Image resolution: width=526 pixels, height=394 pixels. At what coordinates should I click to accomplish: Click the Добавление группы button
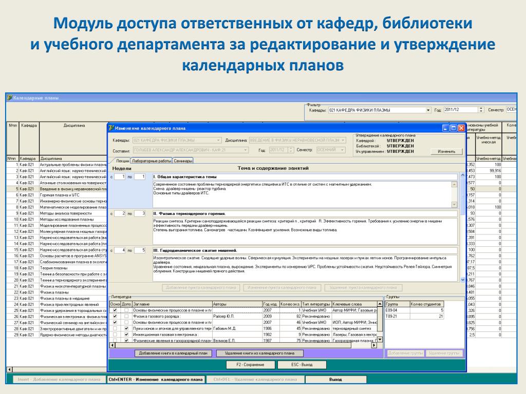[406, 353]
